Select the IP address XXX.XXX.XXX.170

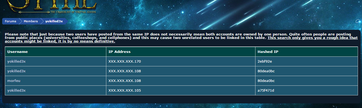(x=125, y=61)
